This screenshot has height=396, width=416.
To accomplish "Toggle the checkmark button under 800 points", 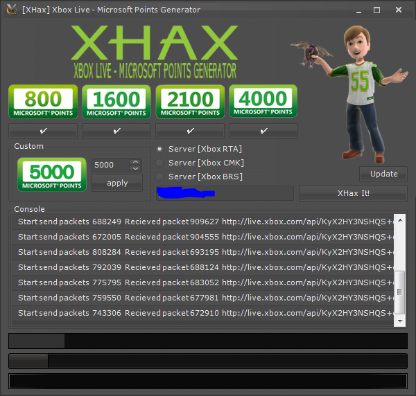I will (x=43, y=131).
